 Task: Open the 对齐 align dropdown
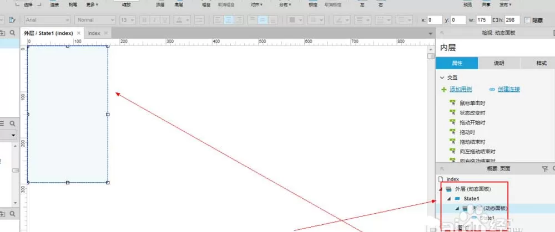pos(256,5)
